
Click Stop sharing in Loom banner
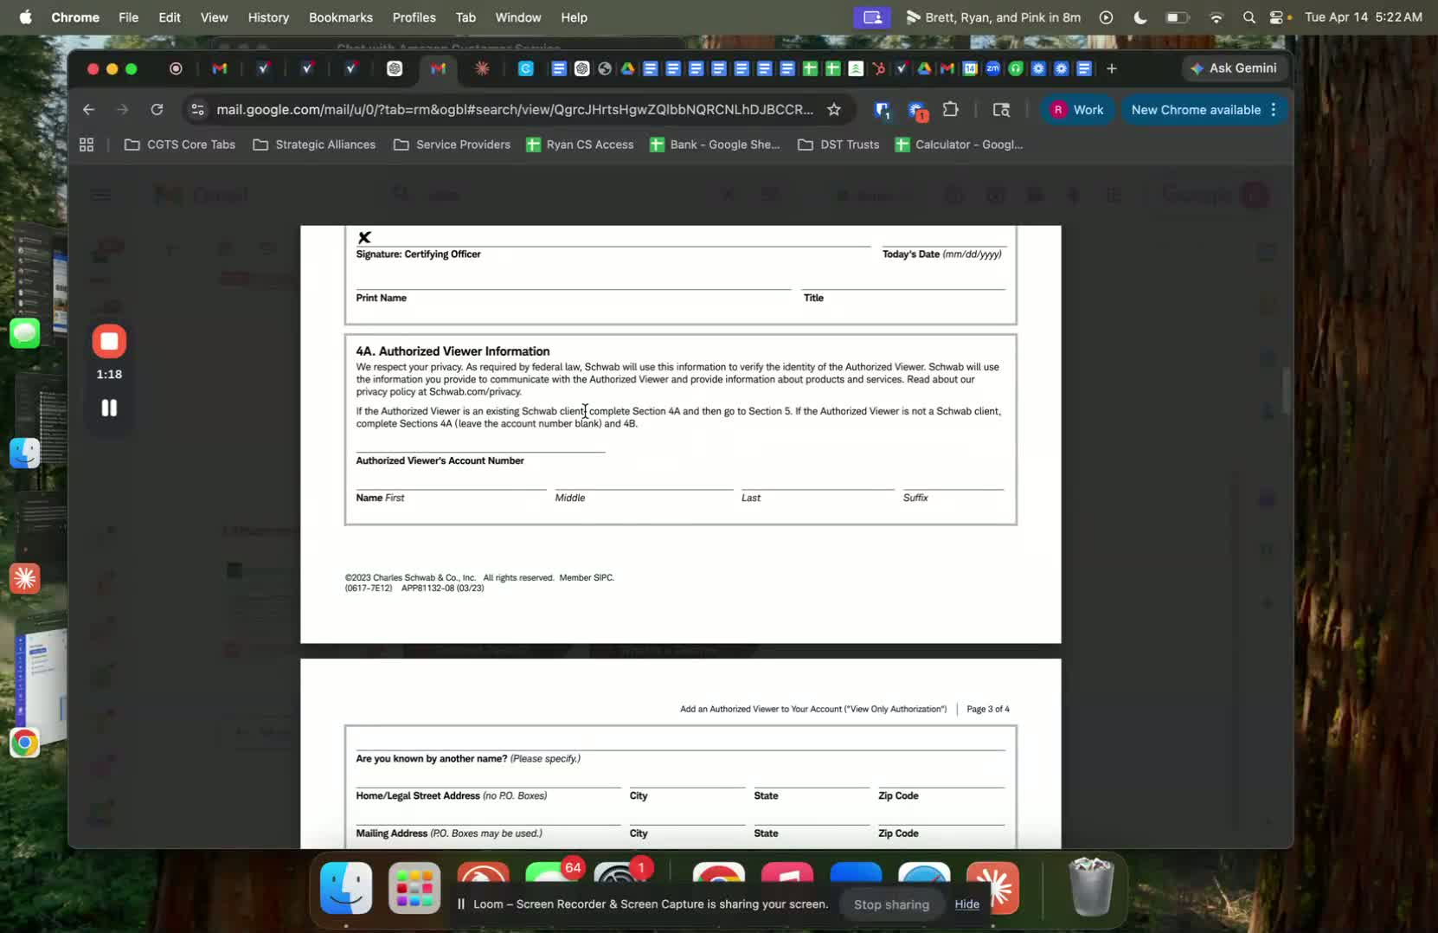click(891, 904)
